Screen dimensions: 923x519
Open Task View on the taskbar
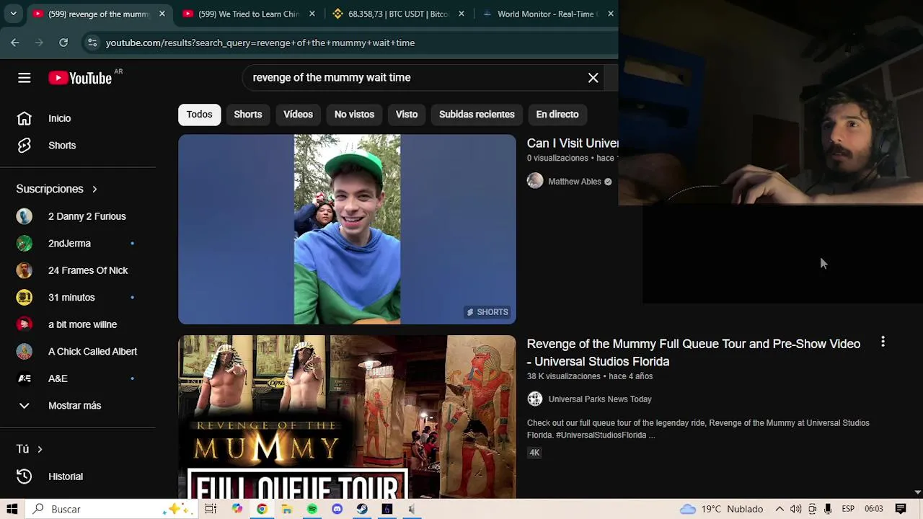tap(211, 509)
